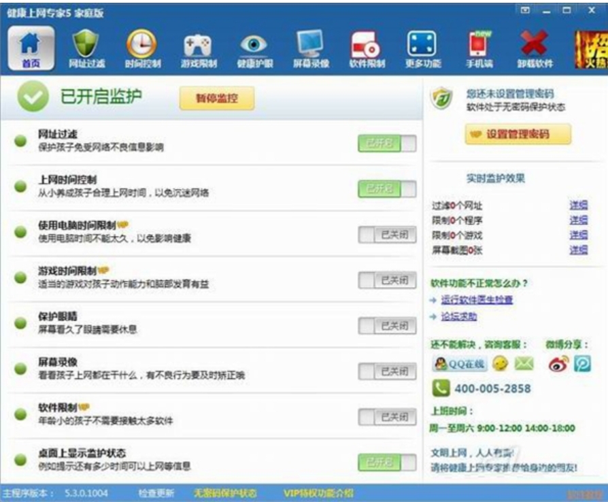Toggle 网址过滤 switch off
608x502 pixels.
tap(387, 144)
